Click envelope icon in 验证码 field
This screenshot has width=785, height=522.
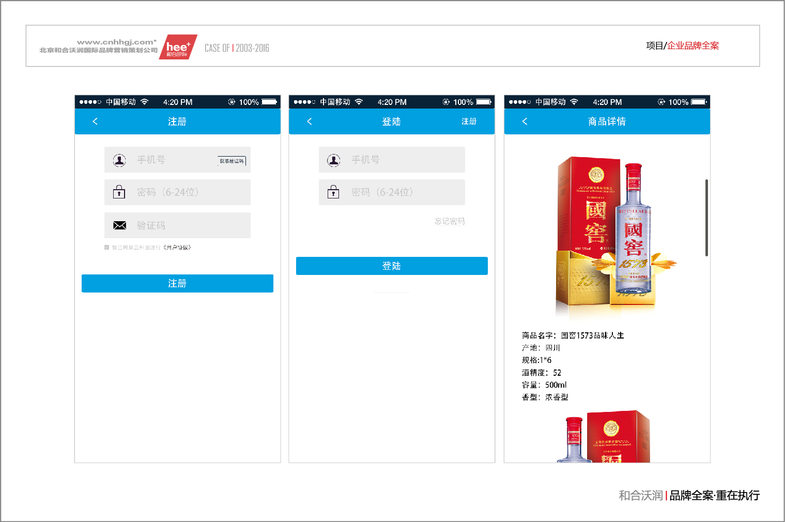coord(120,225)
